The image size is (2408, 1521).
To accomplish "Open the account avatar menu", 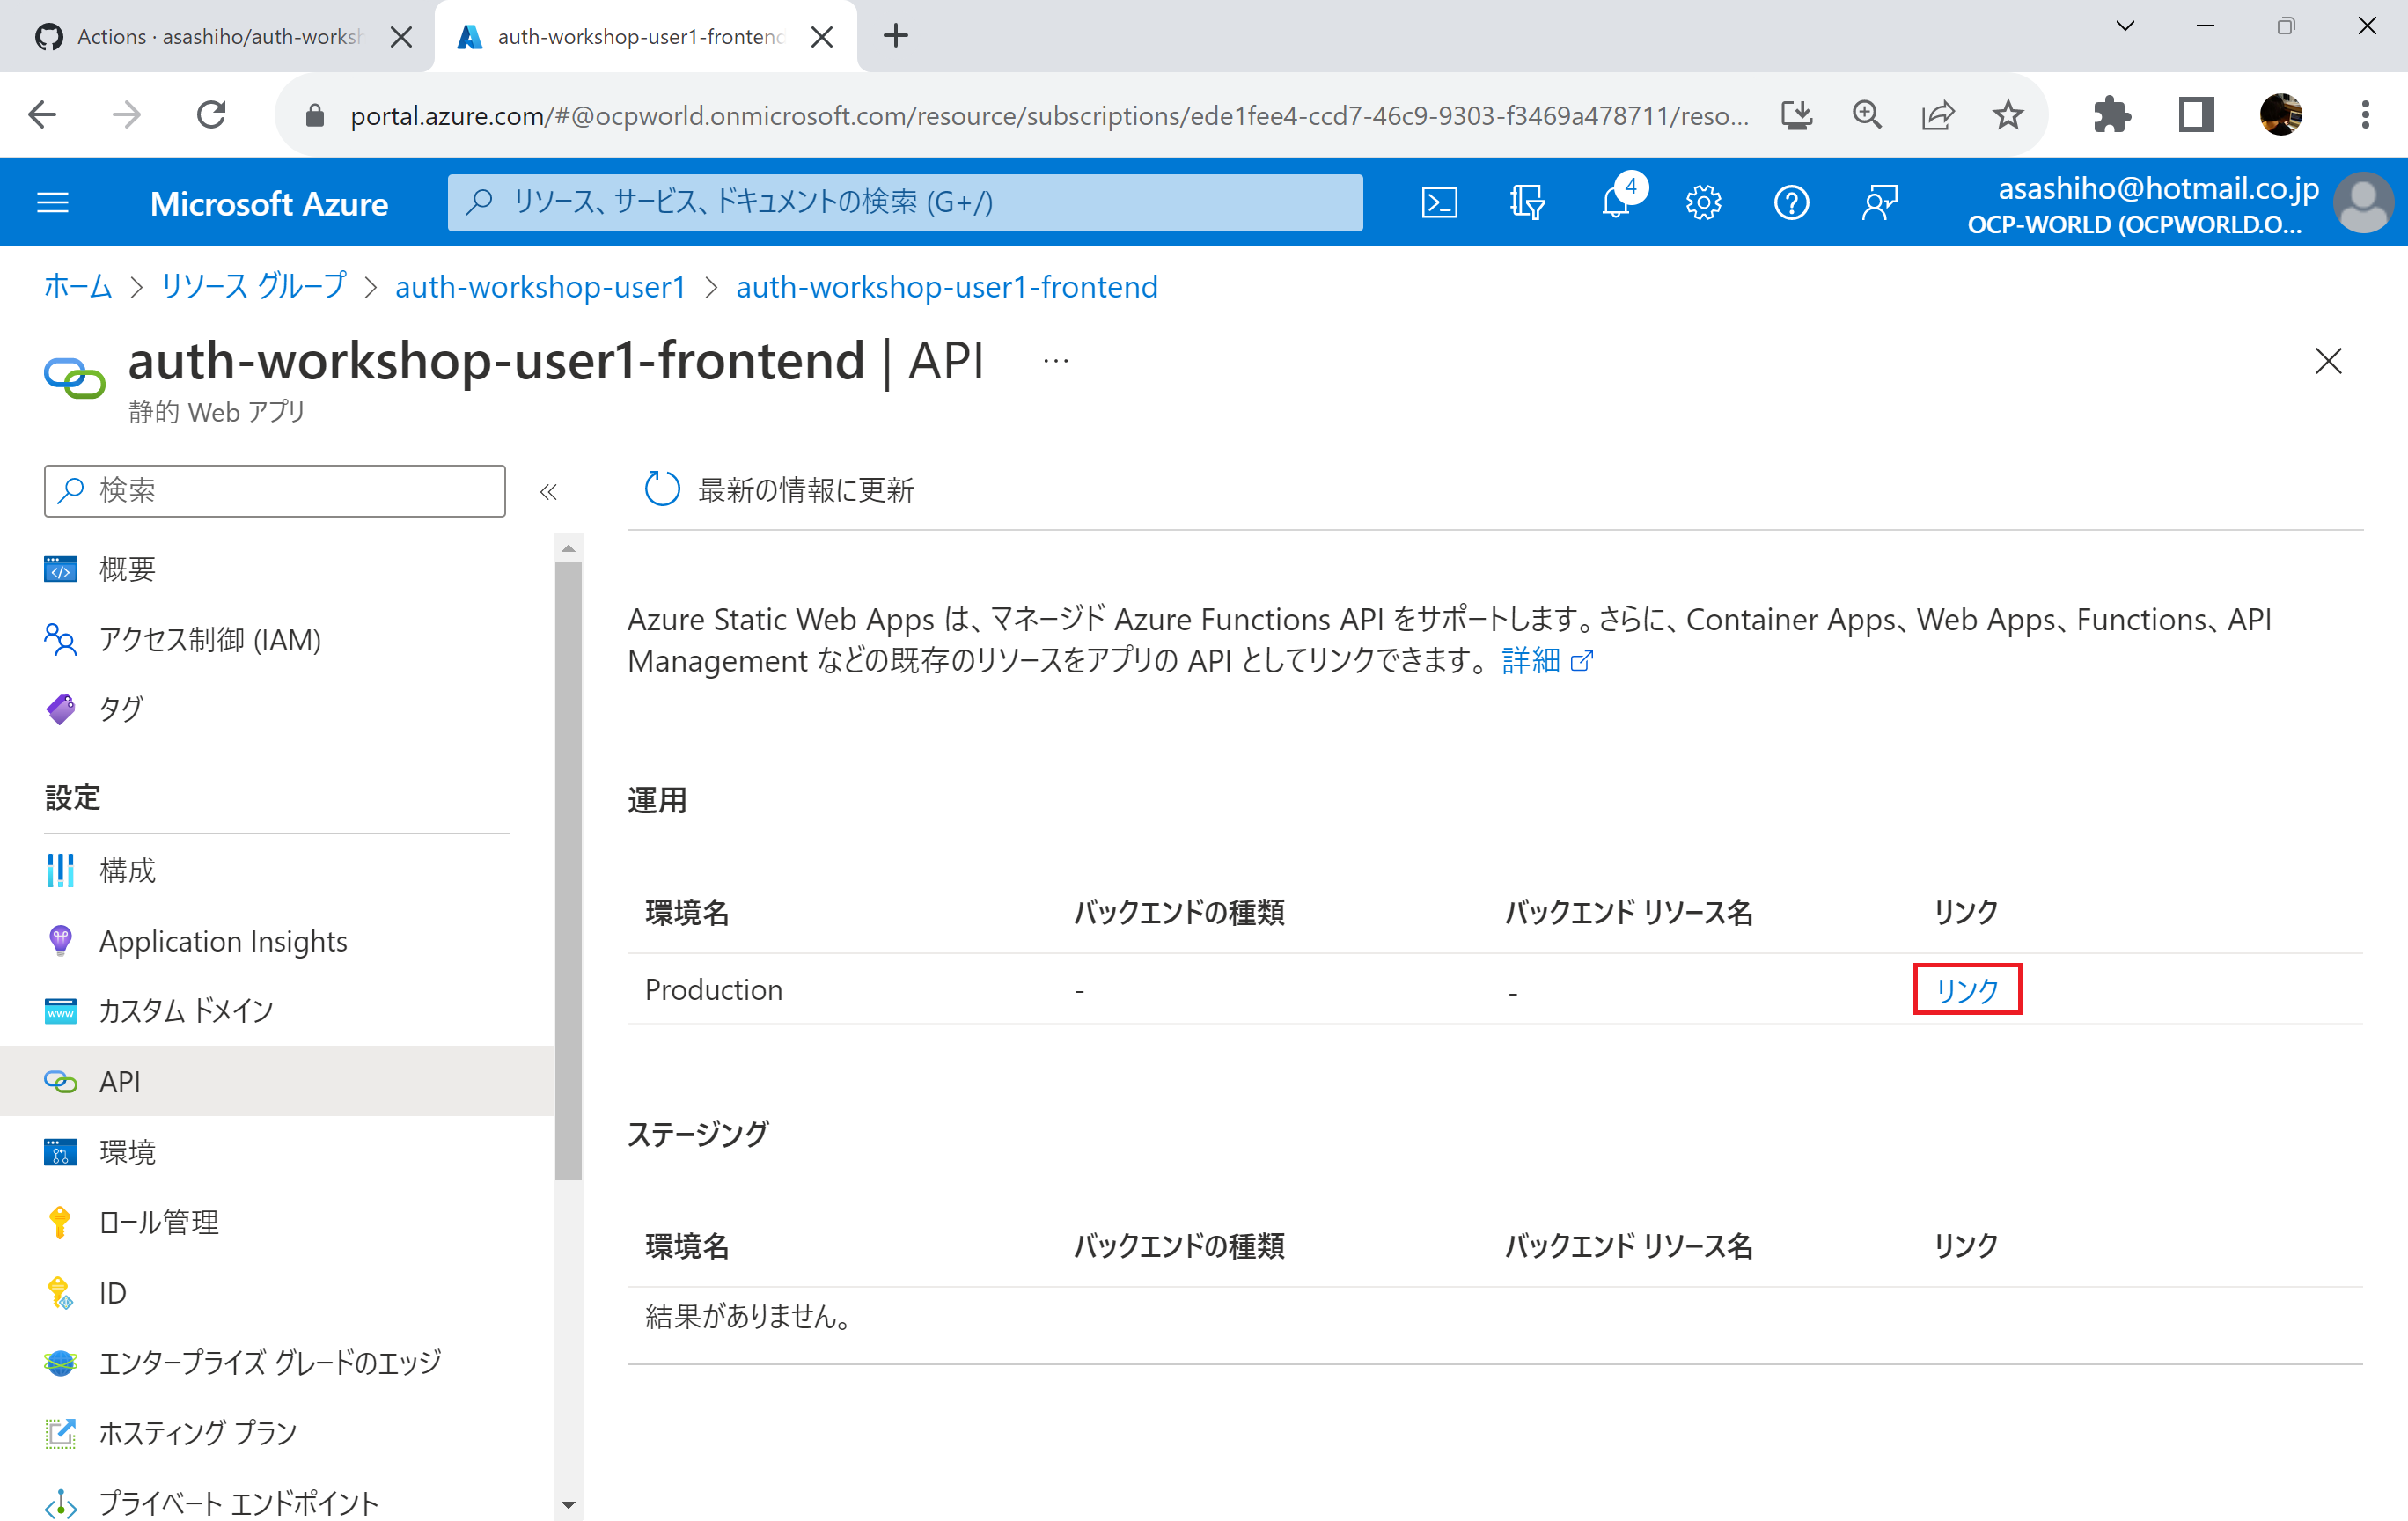I will [2365, 202].
